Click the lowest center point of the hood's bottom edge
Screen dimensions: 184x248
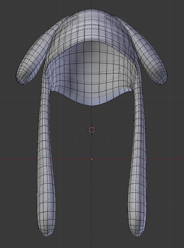pyautogui.click(x=91, y=105)
